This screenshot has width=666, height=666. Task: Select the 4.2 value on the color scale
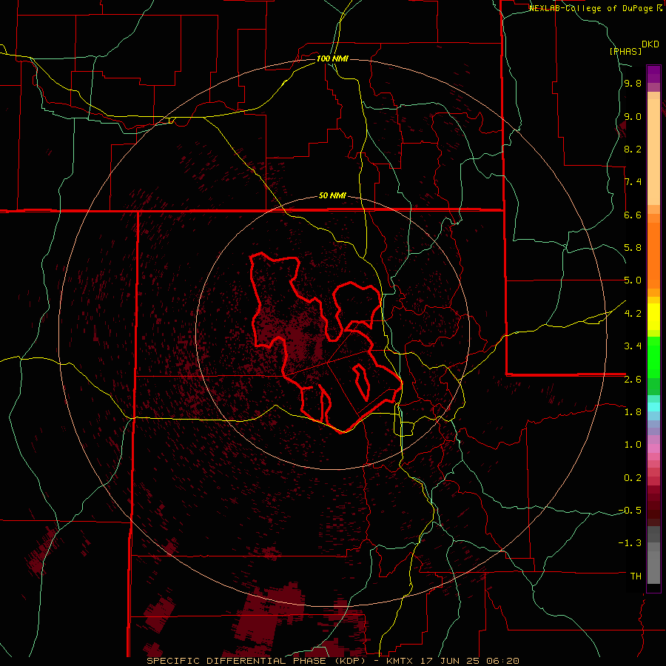633,314
